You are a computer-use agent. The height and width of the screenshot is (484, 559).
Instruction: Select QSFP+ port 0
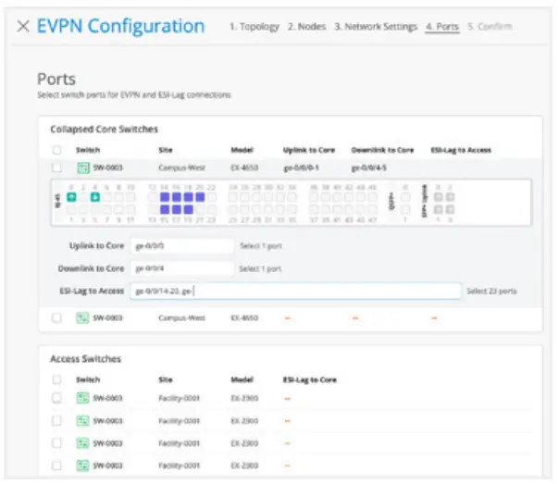tap(405, 197)
